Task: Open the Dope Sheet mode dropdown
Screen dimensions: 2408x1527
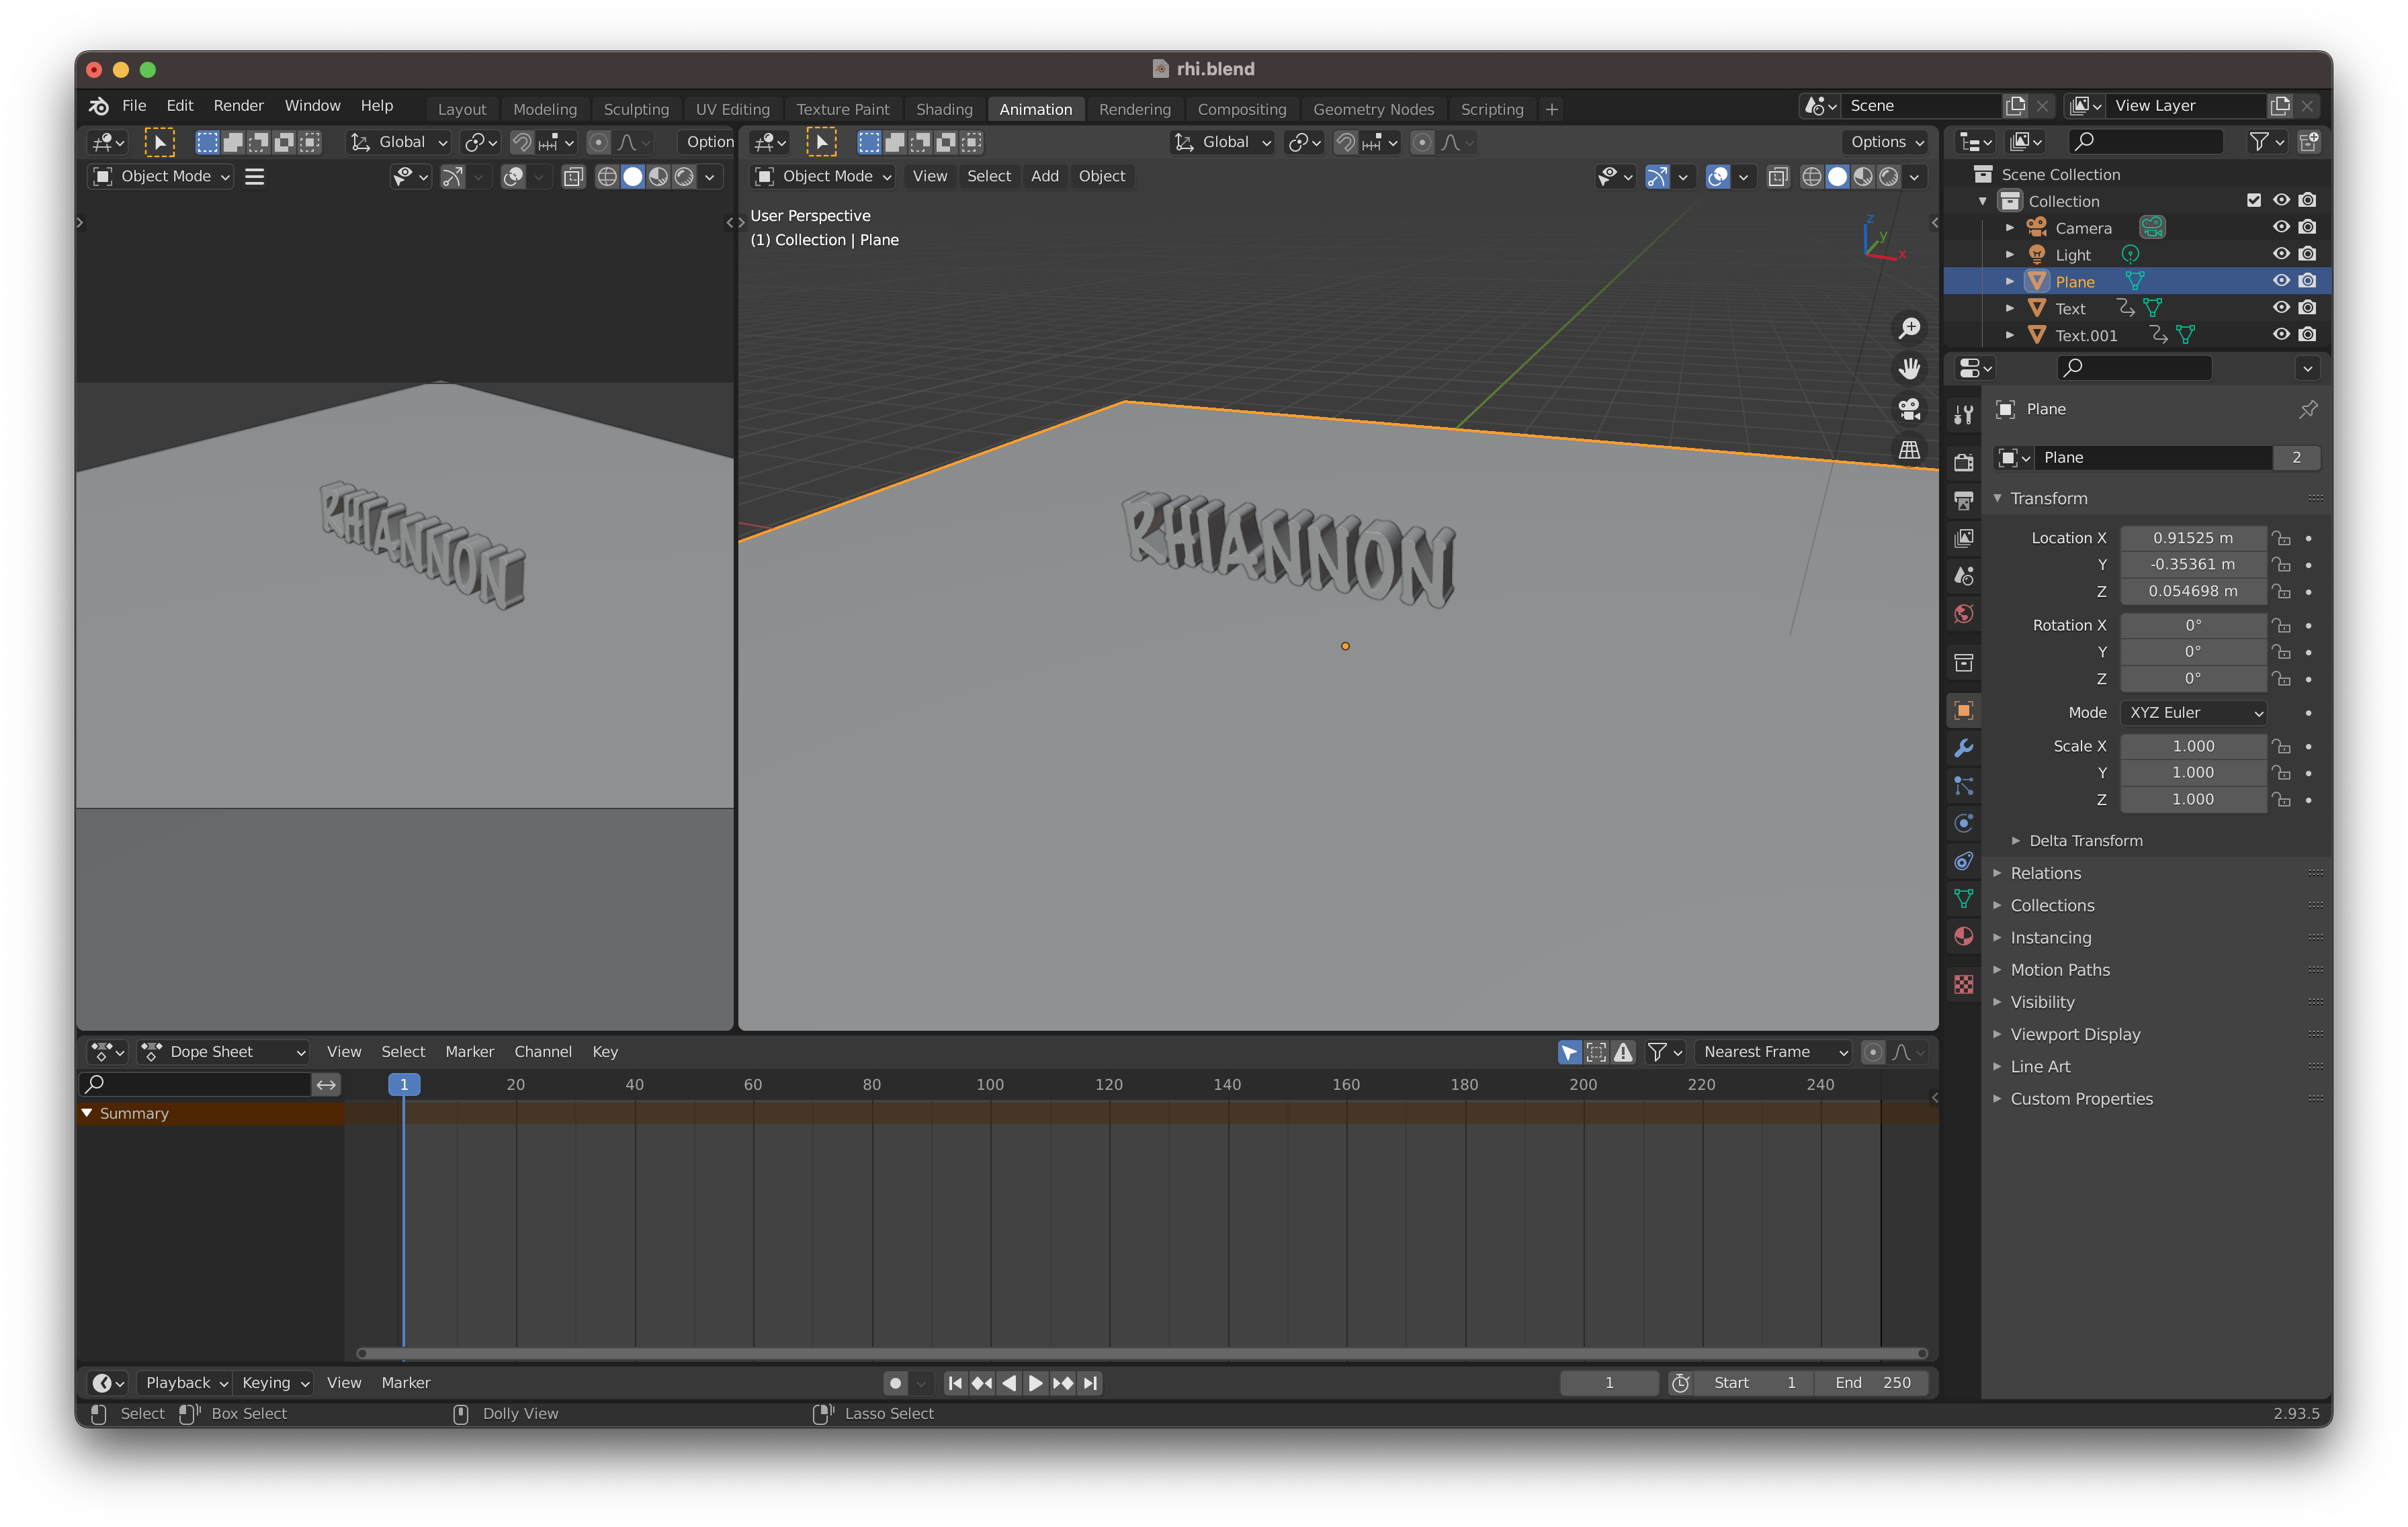Action: pyautogui.click(x=224, y=1052)
